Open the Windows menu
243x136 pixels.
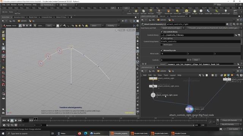pyautogui.click(x=28, y=5)
